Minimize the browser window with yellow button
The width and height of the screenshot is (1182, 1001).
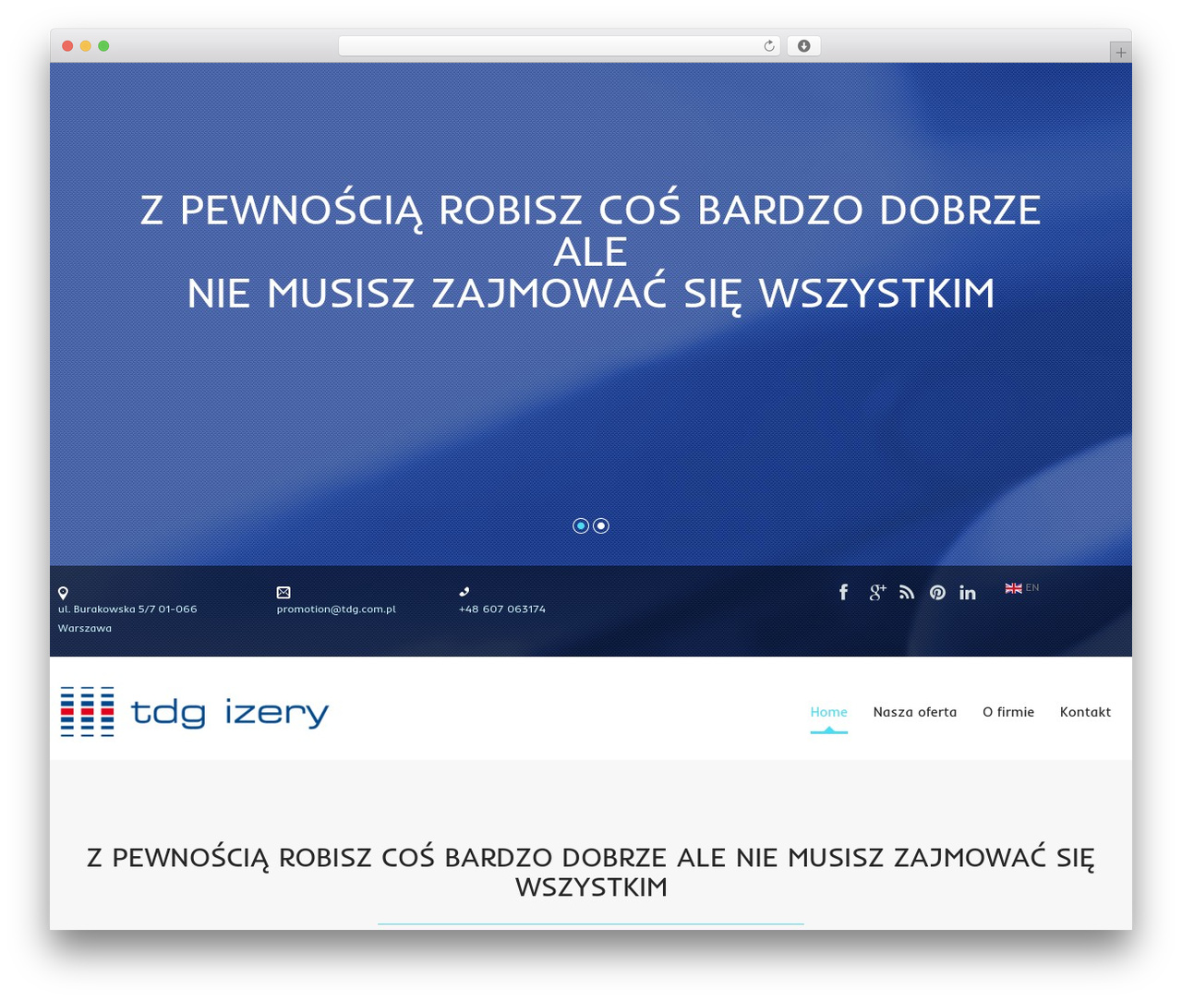86,46
